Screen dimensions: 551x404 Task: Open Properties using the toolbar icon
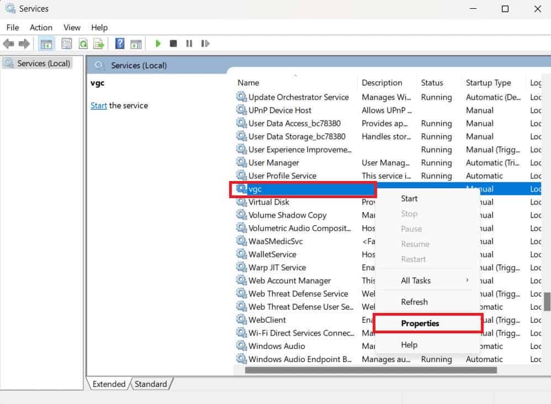pos(66,44)
